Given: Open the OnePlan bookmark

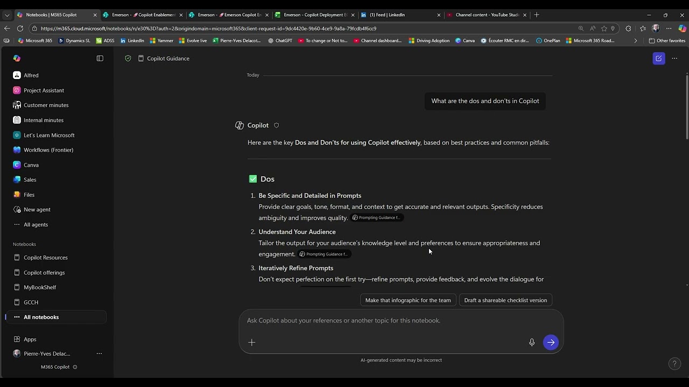Looking at the screenshot, I should (x=548, y=40).
